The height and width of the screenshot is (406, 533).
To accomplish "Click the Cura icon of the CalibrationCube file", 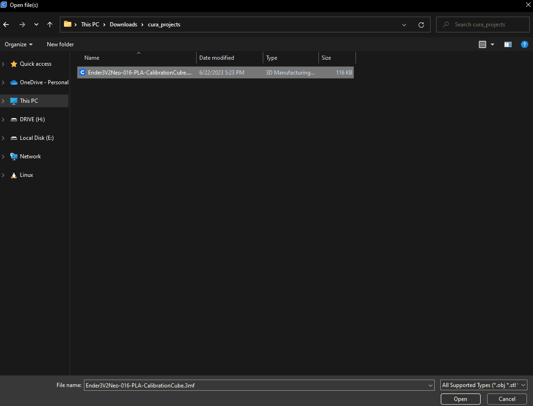I will click(82, 72).
